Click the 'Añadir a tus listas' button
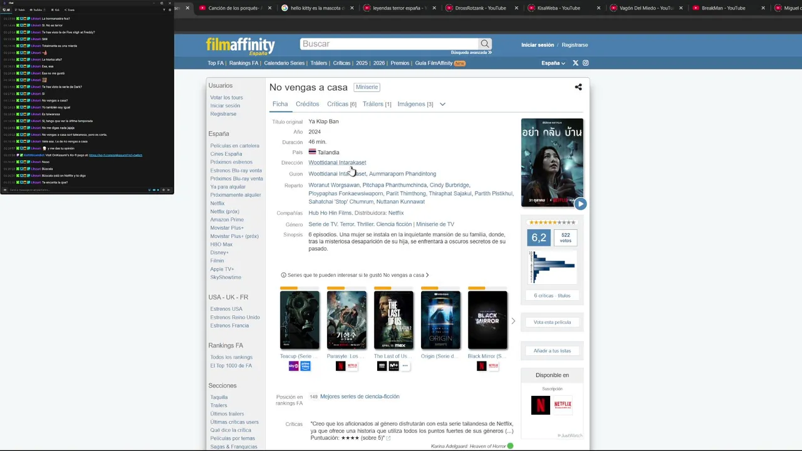Screen dimensions: 802x451 [x=552, y=351]
